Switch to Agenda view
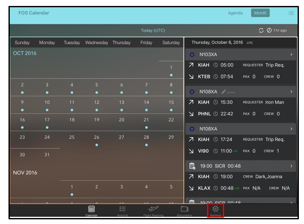This screenshot has height=224, width=304. coord(235,13)
